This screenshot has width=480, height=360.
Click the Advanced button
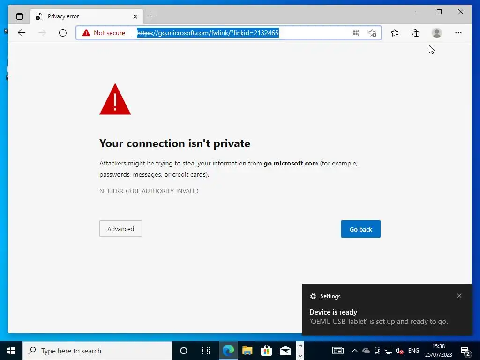120,229
